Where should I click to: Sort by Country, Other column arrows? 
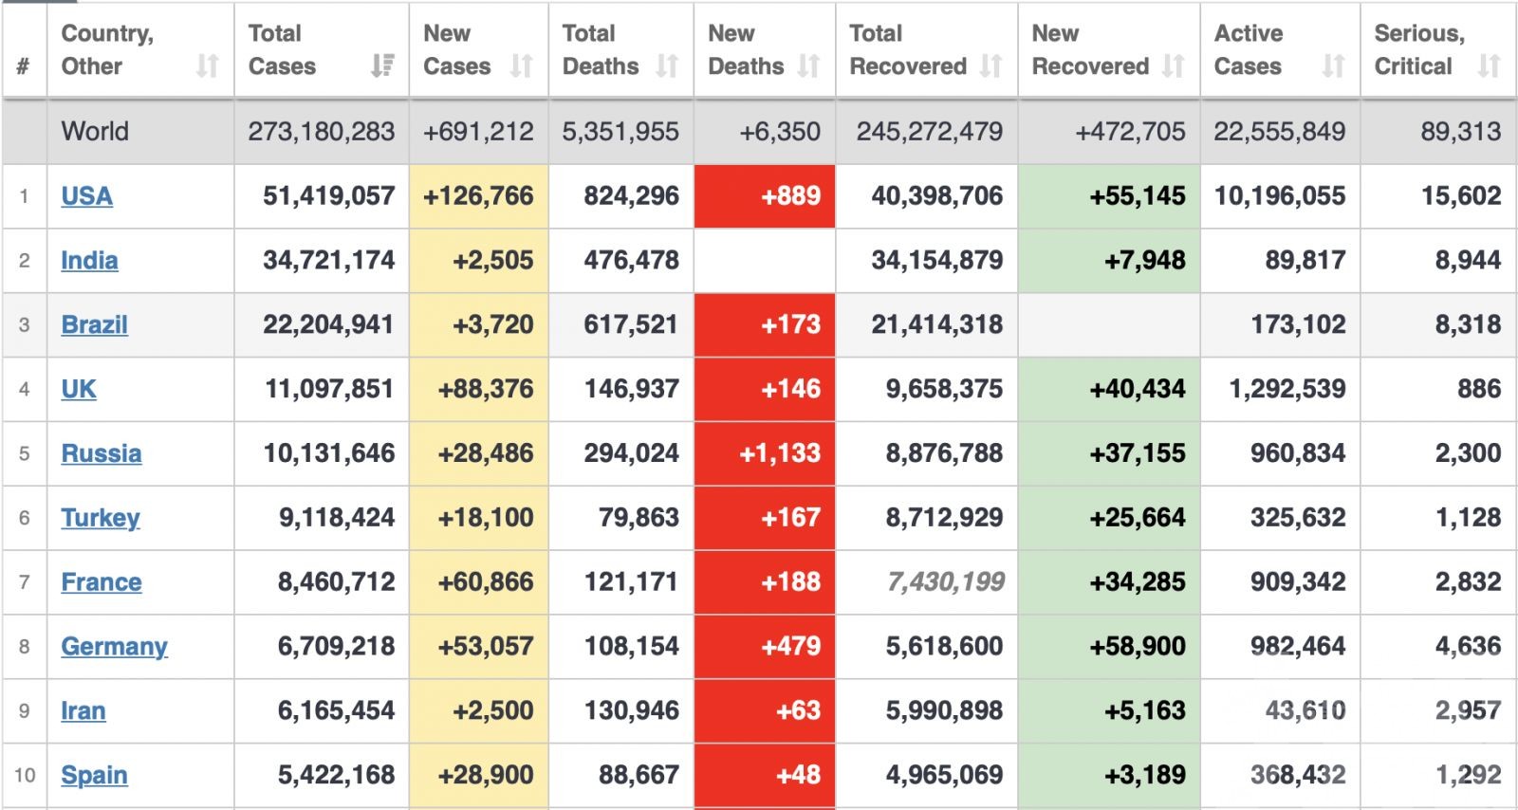207,66
